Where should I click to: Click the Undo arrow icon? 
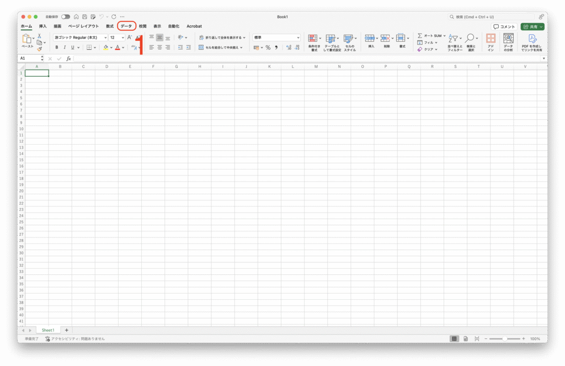[x=102, y=17]
